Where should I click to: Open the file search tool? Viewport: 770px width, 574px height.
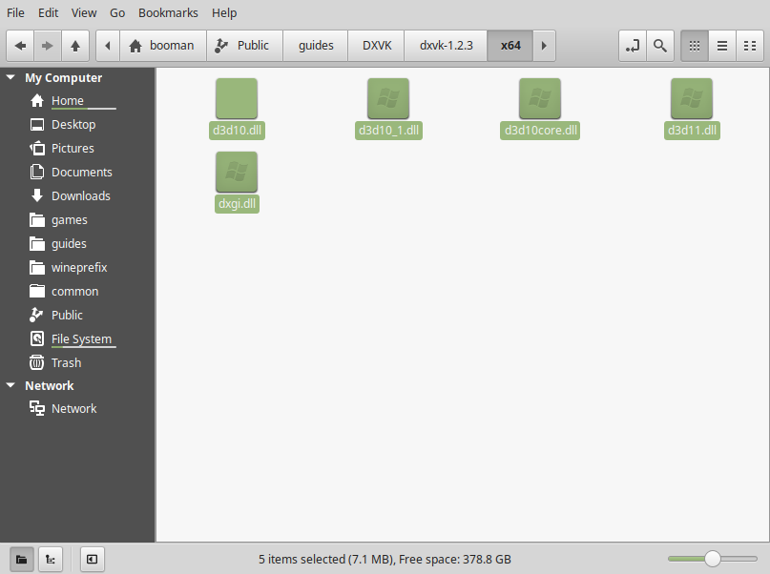click(x=660, y=46)
